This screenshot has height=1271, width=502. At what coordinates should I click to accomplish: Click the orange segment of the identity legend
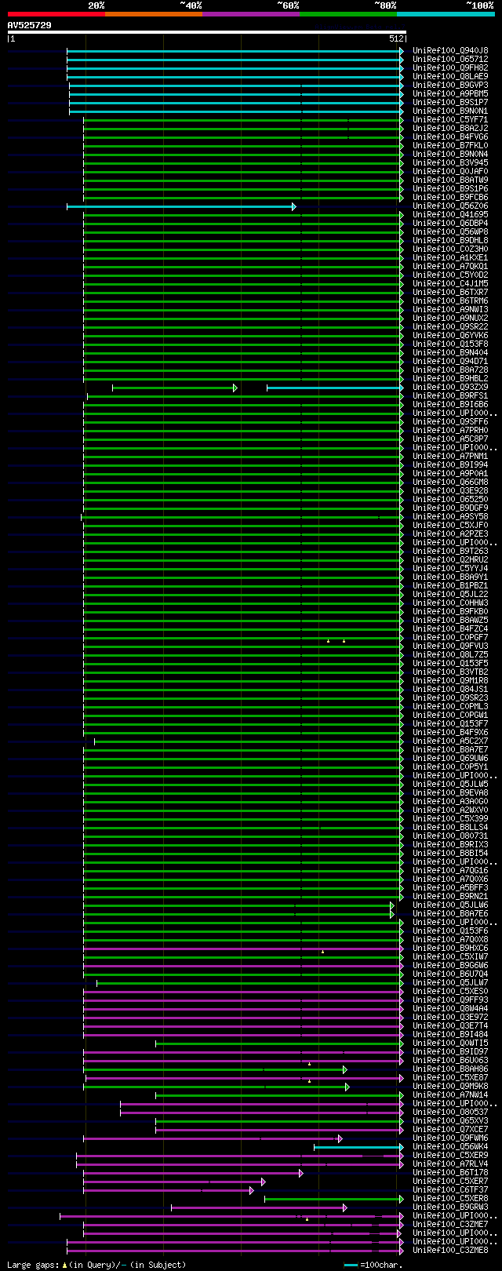[x=153, y=14]
